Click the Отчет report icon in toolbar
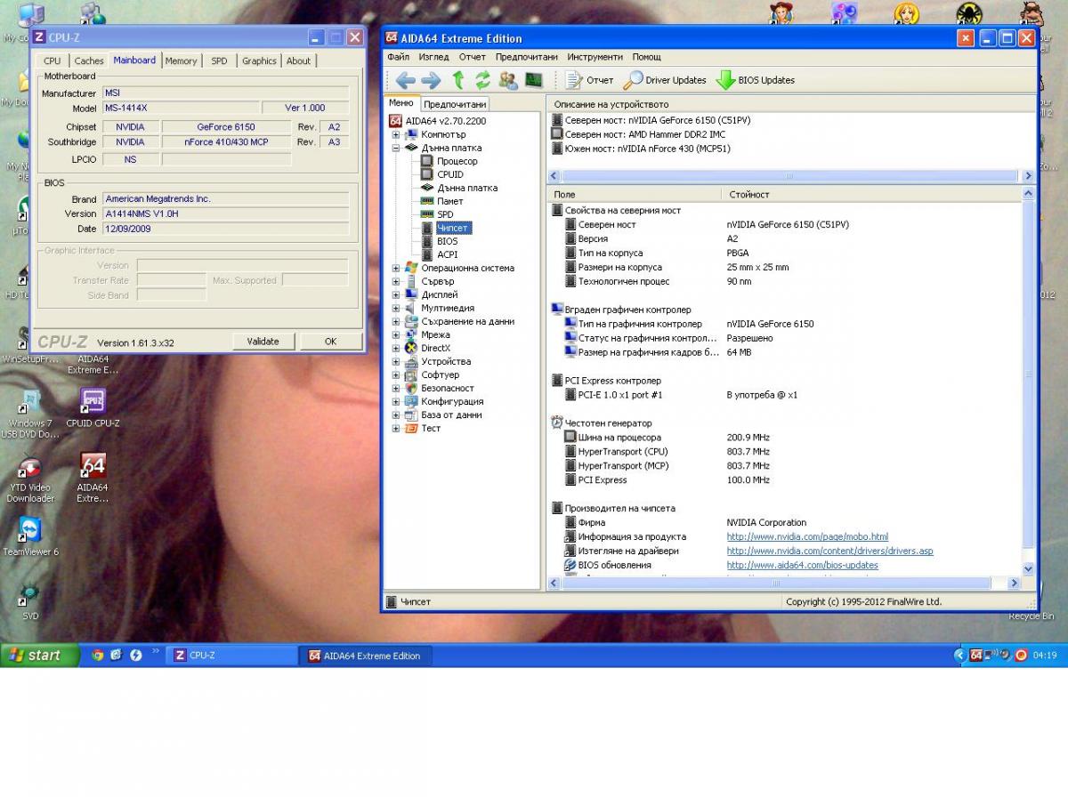 574,80
